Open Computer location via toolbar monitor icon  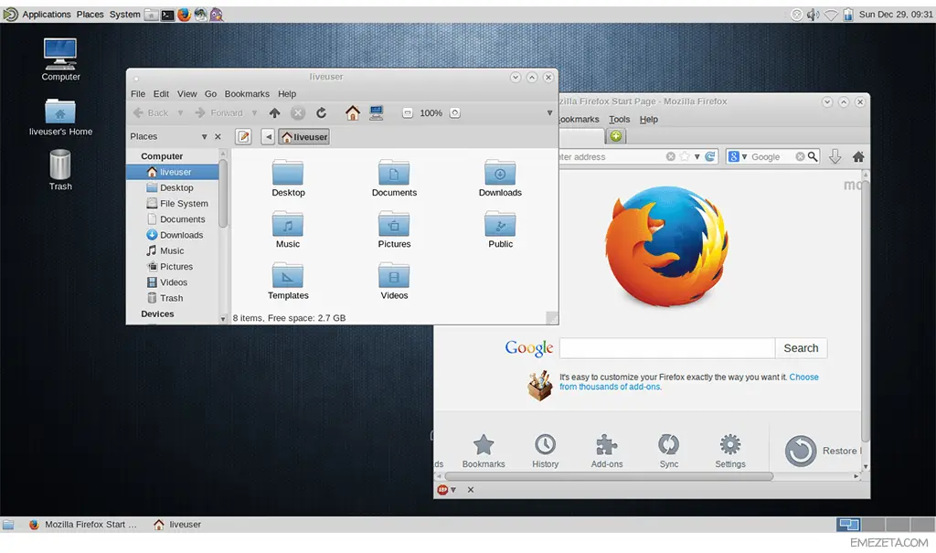tap(376, 112)
